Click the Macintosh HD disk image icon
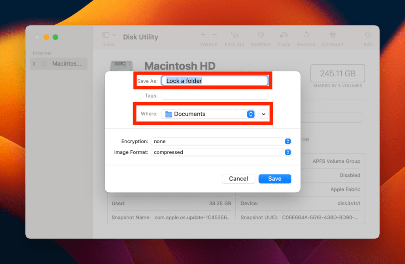405x264 pixels. 121,66
